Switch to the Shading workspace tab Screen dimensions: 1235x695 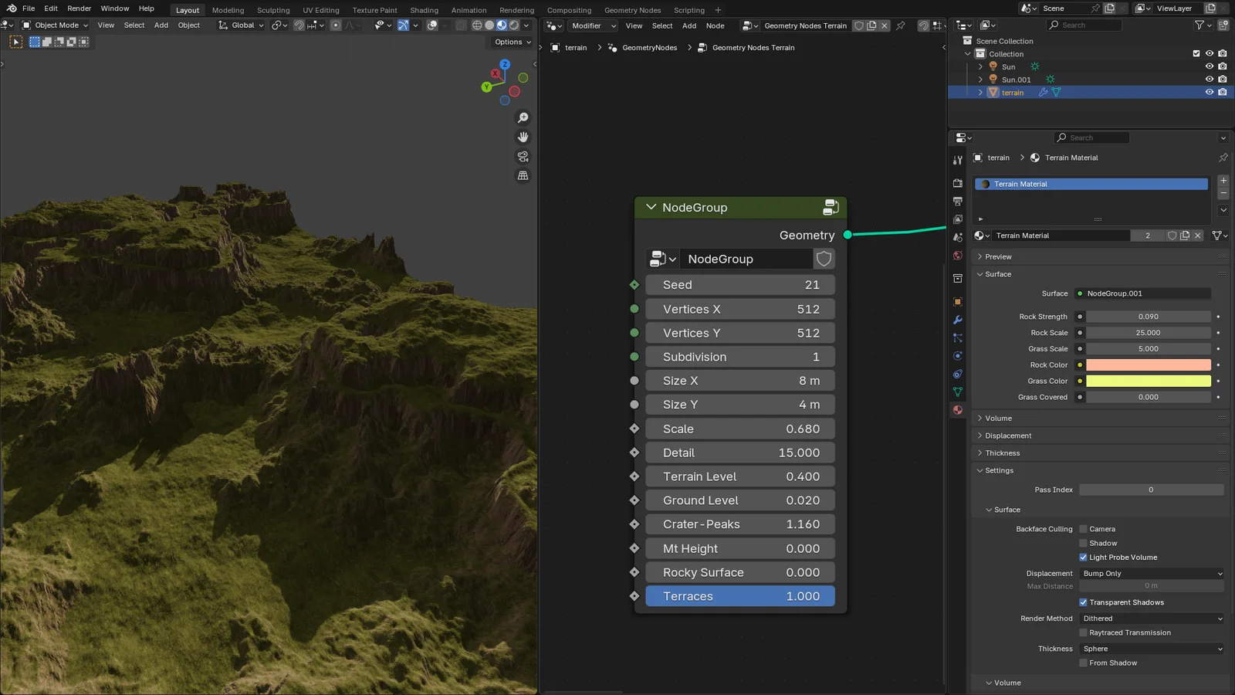(x=424, y=10)
